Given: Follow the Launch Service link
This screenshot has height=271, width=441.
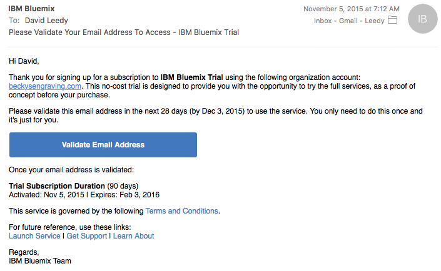Looking at the screenshot, I should pyautogui.click(x=34, y=236).
